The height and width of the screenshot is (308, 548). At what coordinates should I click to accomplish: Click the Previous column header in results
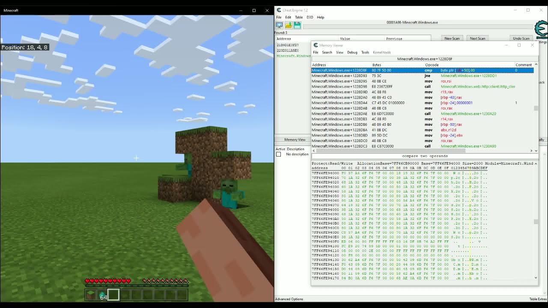(394, 38)
